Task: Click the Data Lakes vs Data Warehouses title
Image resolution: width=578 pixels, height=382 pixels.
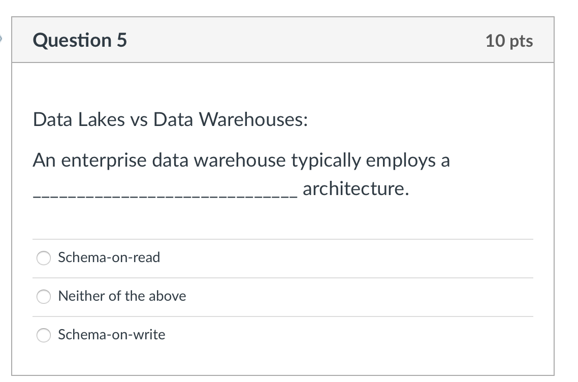Action: pyautogui.click(x=170, y=120)
